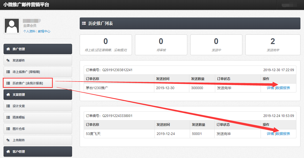This screenshot has width=304, height=158.
Task: Click home icon beside 推广管理
Action: tap(8, 49)
